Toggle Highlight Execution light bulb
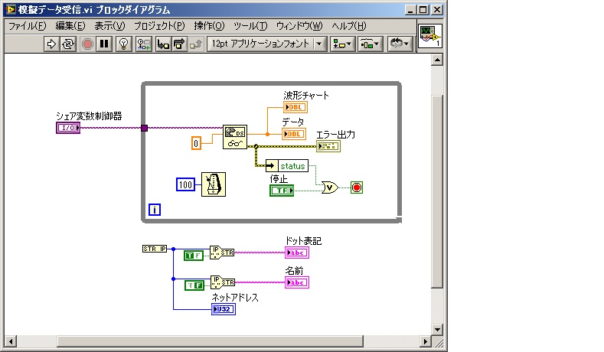The image size is (604, 352). (124, 44)
